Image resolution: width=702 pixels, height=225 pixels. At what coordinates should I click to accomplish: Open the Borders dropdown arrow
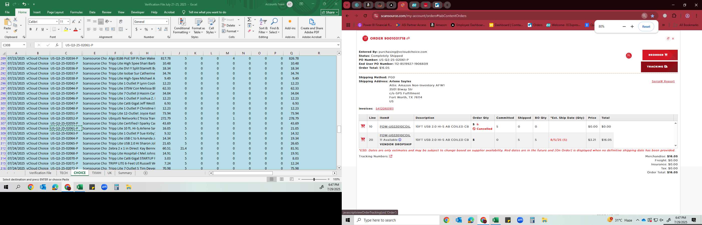(59, 29)
